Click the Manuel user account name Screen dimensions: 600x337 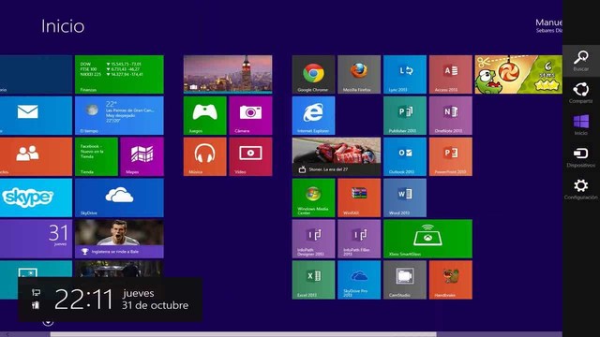pos(548,22)
